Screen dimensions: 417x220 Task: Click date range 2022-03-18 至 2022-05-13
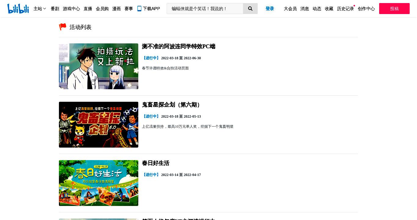181,116
